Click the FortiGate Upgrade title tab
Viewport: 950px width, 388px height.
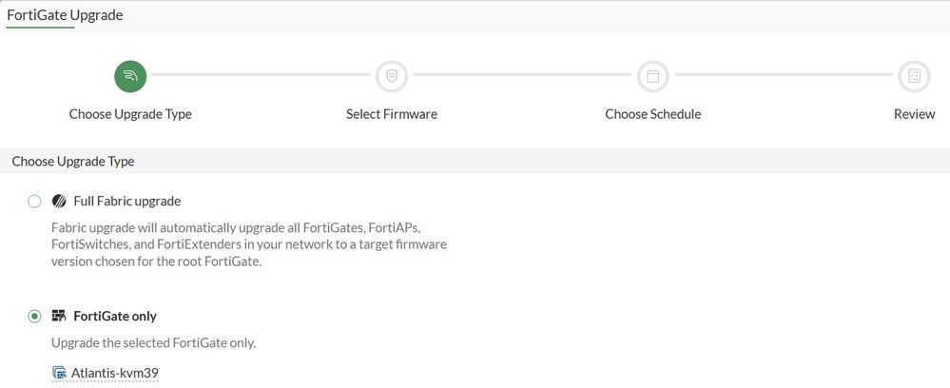[x=65, y=15]
